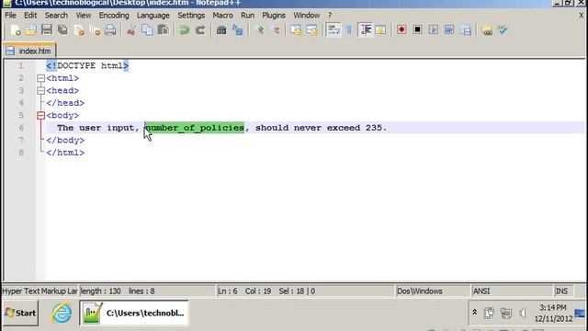Click the synchronize vertical scrolling icon
The height and width of the screenshot is (331, 588).
pyautogui.click(x=296, y=30)
